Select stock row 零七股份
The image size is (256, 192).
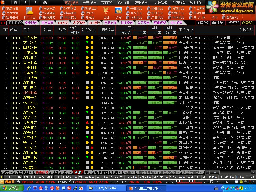pyautogui.click(x=128, y=63)
